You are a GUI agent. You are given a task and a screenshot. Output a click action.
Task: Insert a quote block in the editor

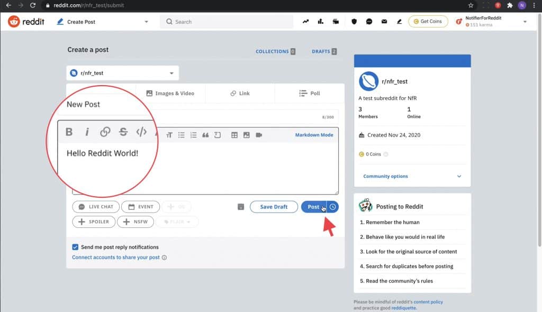205,135
